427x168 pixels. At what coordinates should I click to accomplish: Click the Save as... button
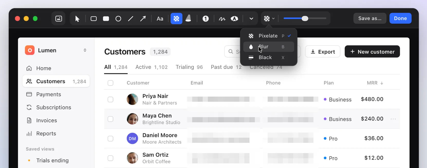point(370,18)
